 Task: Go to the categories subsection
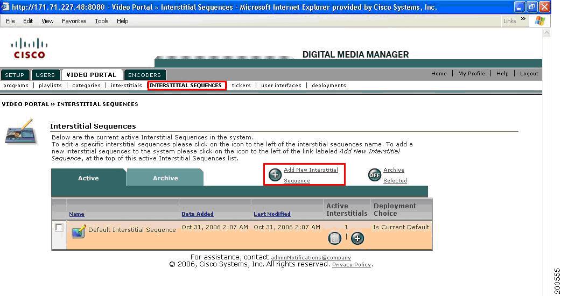[x=86, y=86]
